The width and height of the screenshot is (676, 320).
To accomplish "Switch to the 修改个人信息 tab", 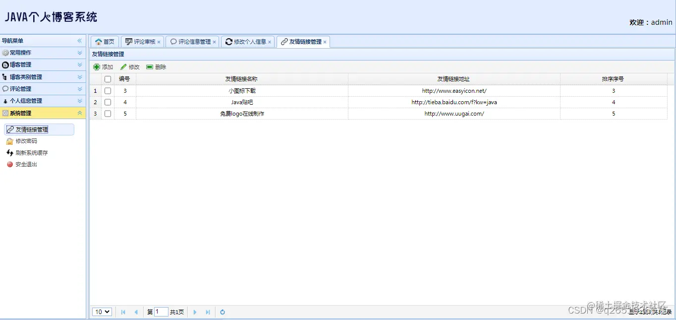I will (248, 42).
